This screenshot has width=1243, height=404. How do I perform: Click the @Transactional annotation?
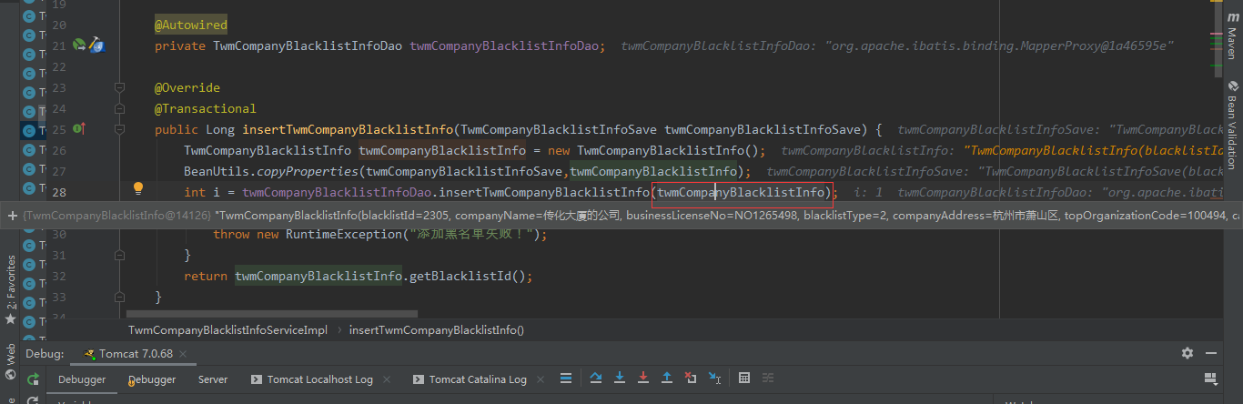pos(206,108)
